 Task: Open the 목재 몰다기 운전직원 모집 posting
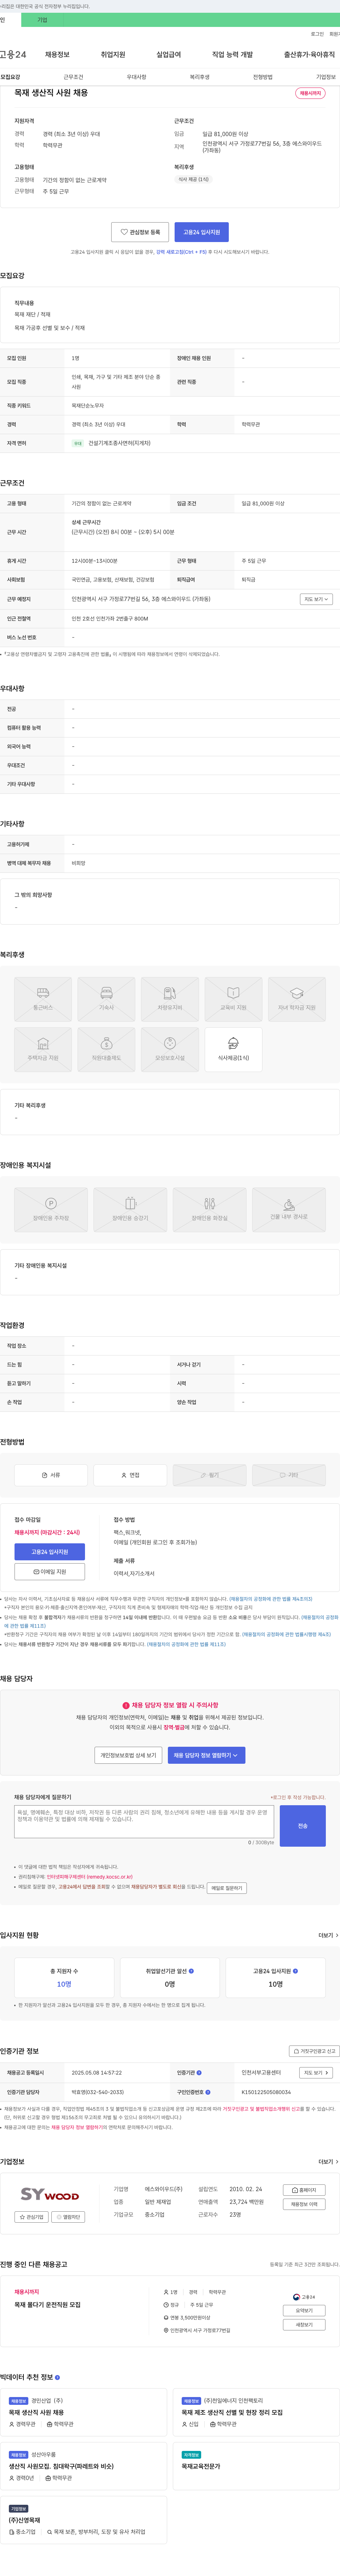(x=47, y=2305)
